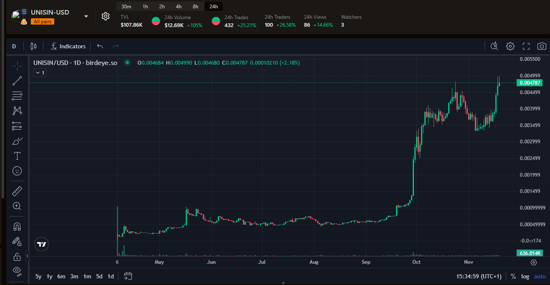The height and width of the screenshot is (285, 550).
Task: Toggle the green status dot beside birdeye.so
Action: coord(127,63)
